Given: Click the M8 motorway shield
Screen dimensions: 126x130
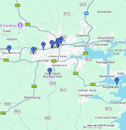Looking at the screenshot, I should click(86, 13).
